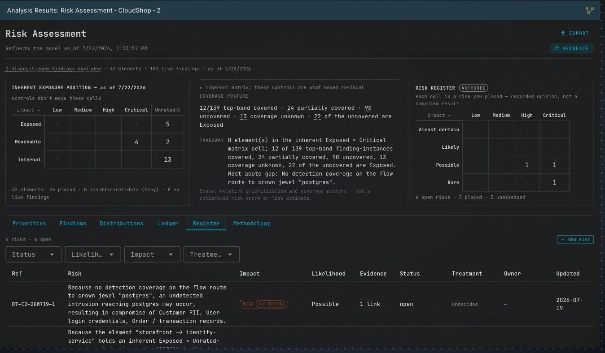605x353 pixels.
Task: Open the Ledger tab
Action: pos(168,223)
